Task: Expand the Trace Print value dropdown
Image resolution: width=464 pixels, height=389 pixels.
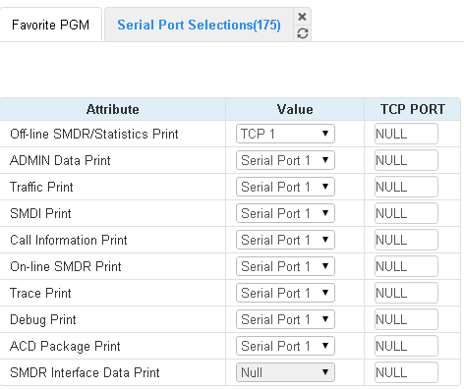Action: (285, 293)
